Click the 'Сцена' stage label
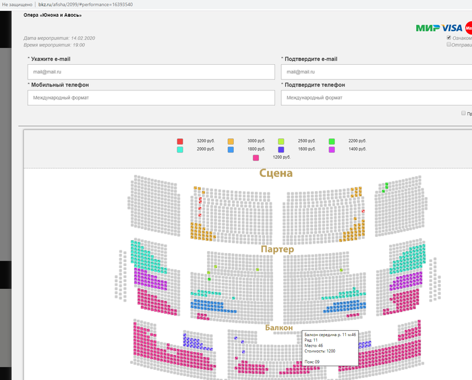 click(276, 173)
